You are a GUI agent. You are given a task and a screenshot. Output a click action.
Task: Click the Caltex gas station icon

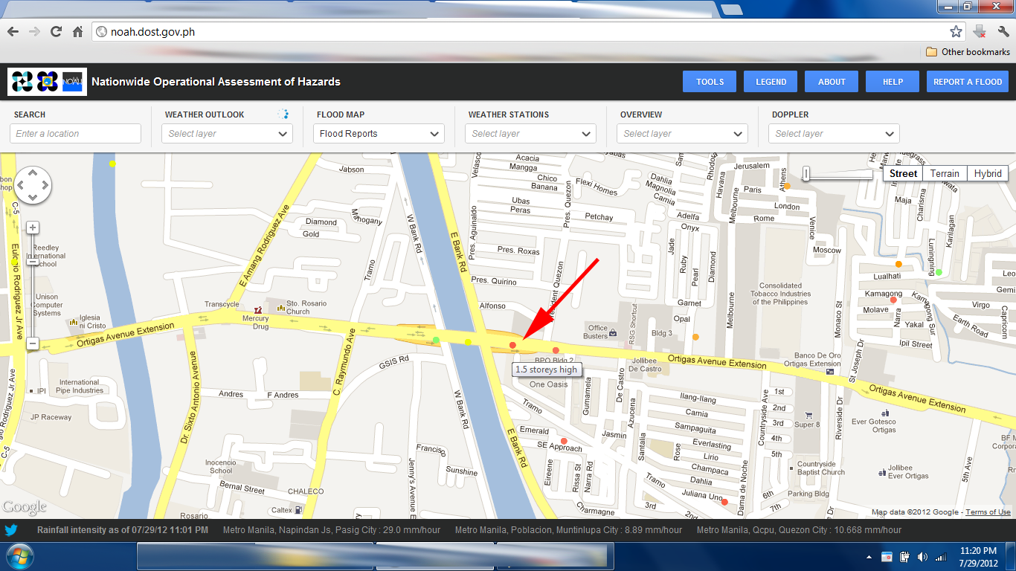tap(298, 510)
